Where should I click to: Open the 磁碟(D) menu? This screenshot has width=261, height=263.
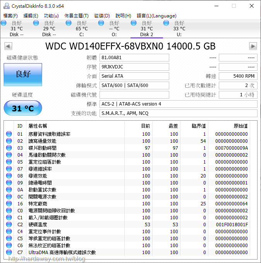click(102, 16)
